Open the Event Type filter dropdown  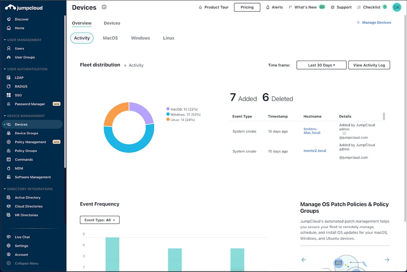[x=99, y=220]
